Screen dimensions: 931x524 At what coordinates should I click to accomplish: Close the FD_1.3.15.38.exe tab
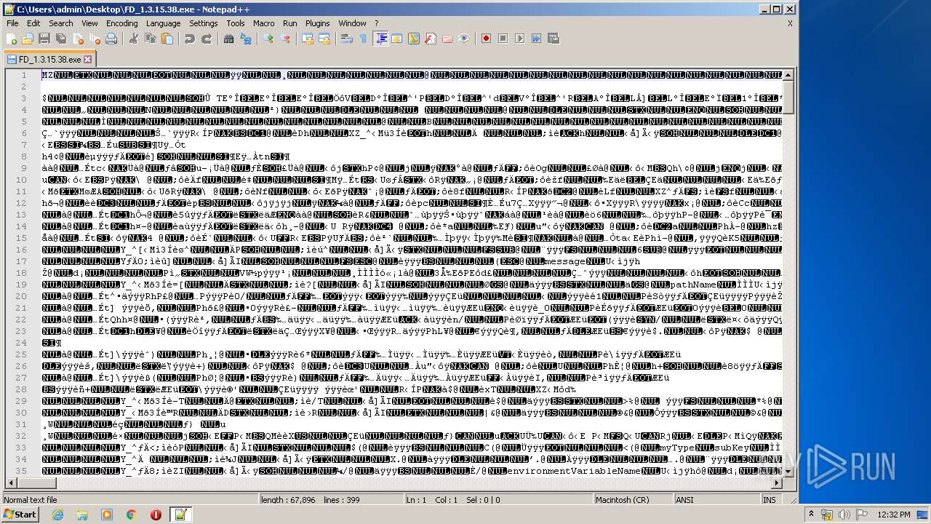tap(88, 60)
